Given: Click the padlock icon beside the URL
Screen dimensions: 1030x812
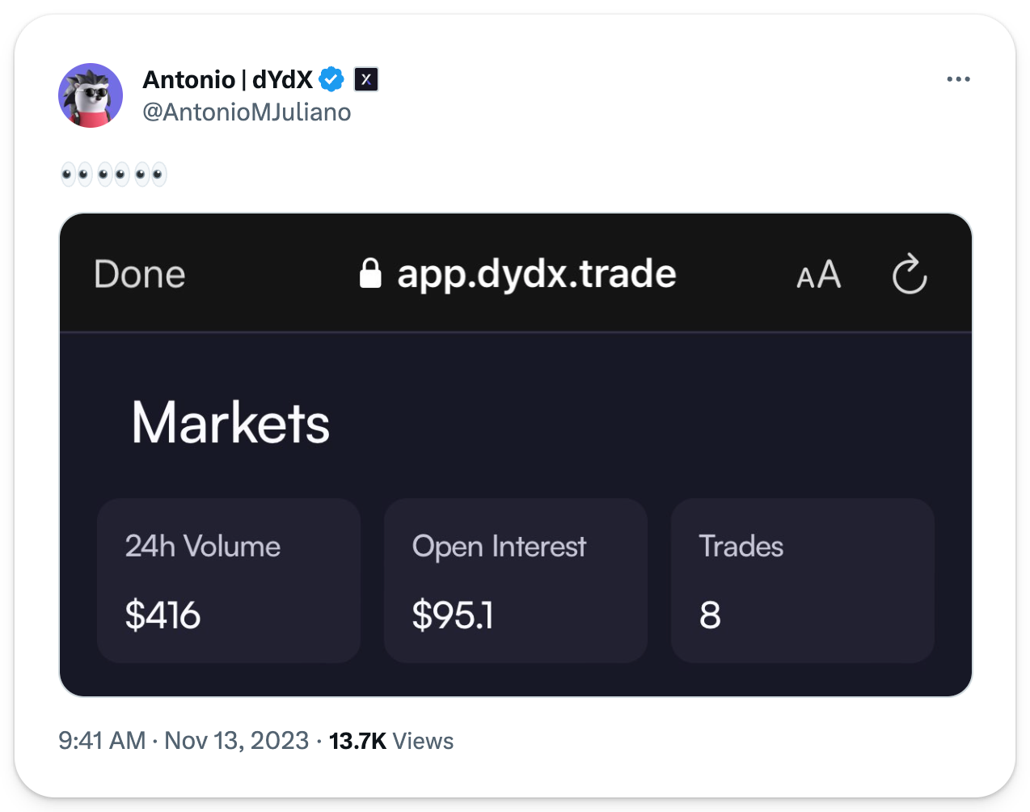Looking at the screenshot, I should [x=370, y=273].
